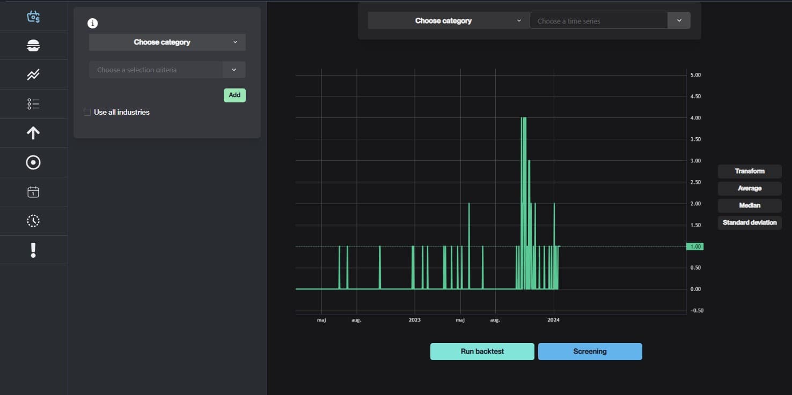Click the Average button

[750, 189]
